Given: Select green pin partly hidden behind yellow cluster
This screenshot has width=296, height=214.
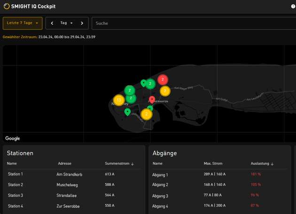Looking at the screenshot, I should tap(150, 108).
